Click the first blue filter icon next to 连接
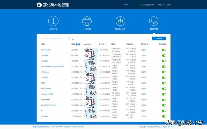This screenshot has height=129, width=207. [x=77, y=44]
